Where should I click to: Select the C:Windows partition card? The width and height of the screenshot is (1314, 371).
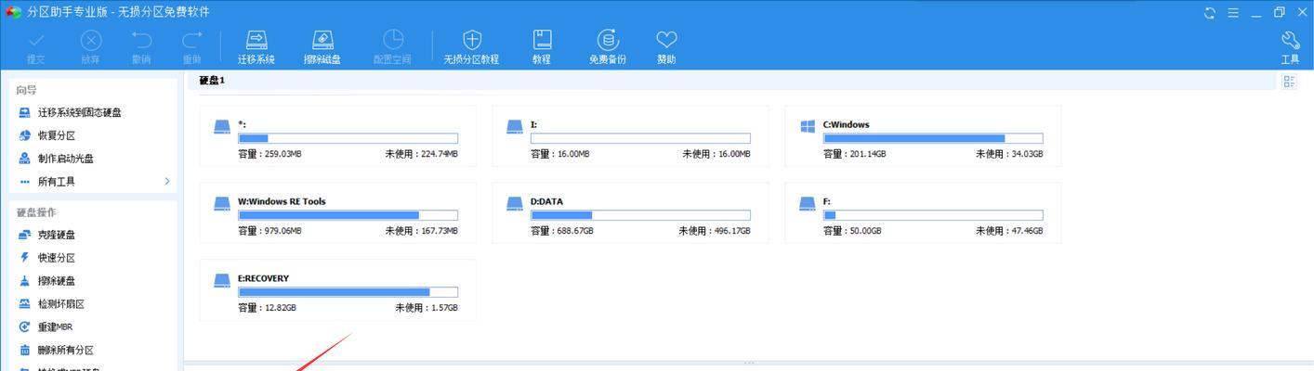tap(923, 135)
